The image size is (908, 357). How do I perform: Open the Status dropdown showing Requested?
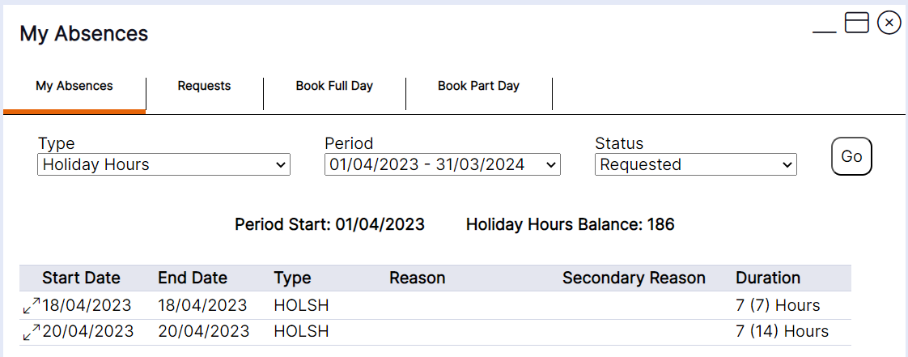pyautogui.click(x=696, y=164)
